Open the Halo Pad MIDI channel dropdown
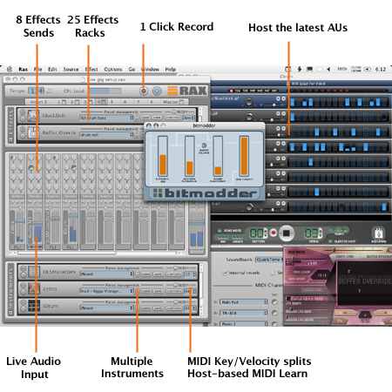The height and width of the screenshot is (392, 392). tap(243, 302)
